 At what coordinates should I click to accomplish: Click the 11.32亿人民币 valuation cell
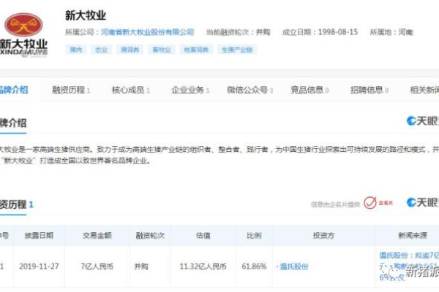tap(203, 266)
